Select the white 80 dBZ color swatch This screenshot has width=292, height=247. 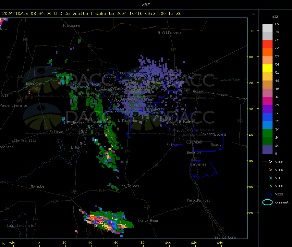[267, 28]
